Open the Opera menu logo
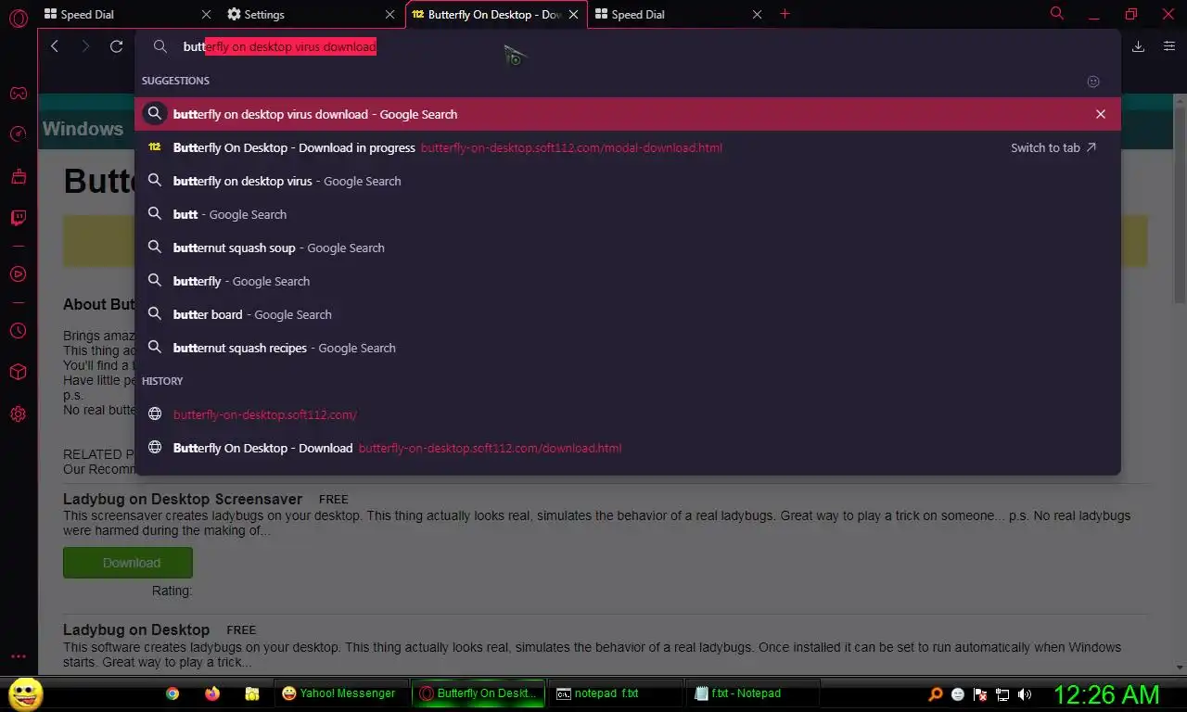The image size is (1187, 712). tap(18, 17)
